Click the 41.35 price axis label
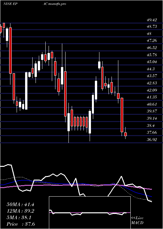This screenshot has width=163, height=229. (152, 97)
